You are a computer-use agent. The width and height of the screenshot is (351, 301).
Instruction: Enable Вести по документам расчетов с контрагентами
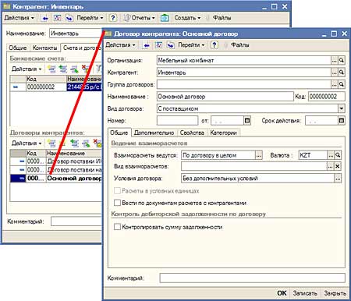click(x=117, y=203)
